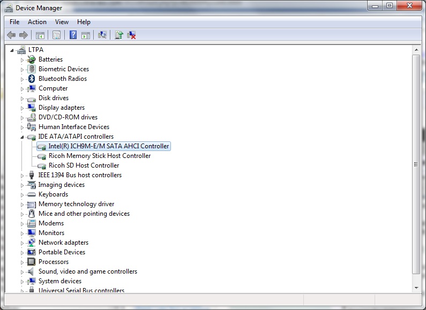
Task: Click the Update driver software icon
Action: [119, 35]
